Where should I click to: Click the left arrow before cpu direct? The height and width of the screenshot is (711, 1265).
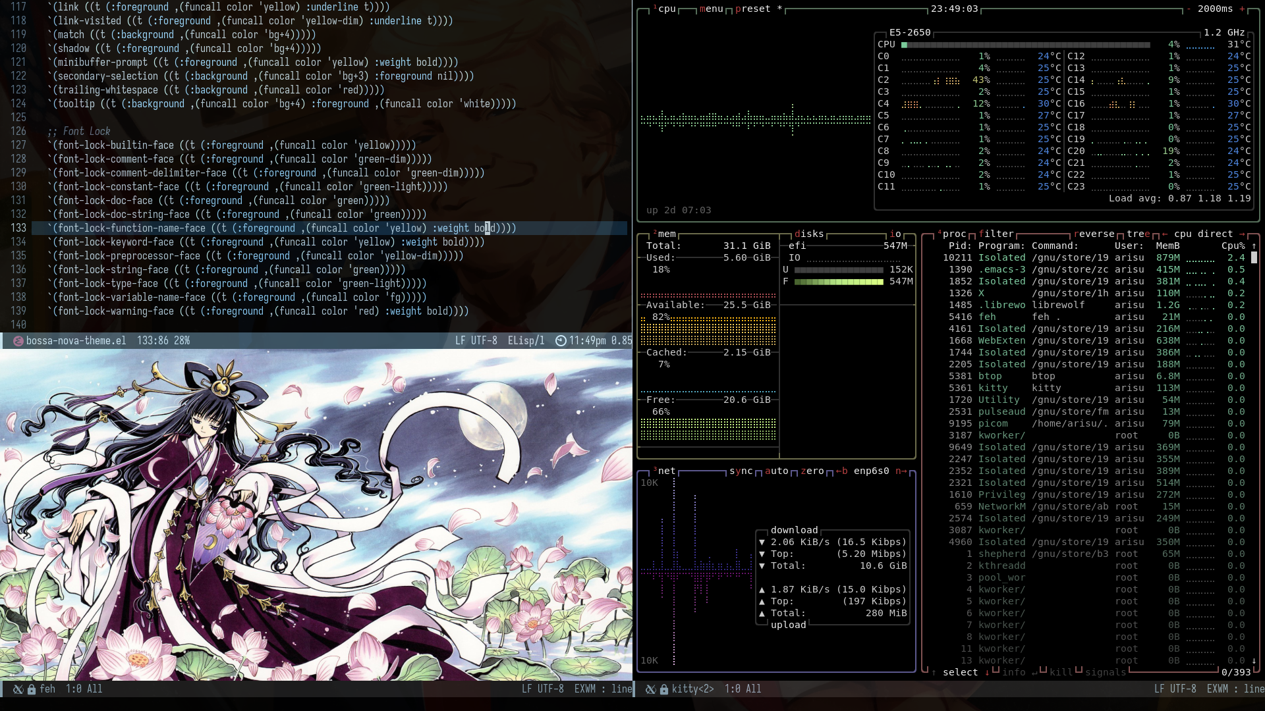tap(1165, 234)
